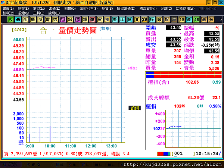The width and height of the screenshot is (224, 168).
Task: Select the 價 toolbar icon
Action: point(47,19)
